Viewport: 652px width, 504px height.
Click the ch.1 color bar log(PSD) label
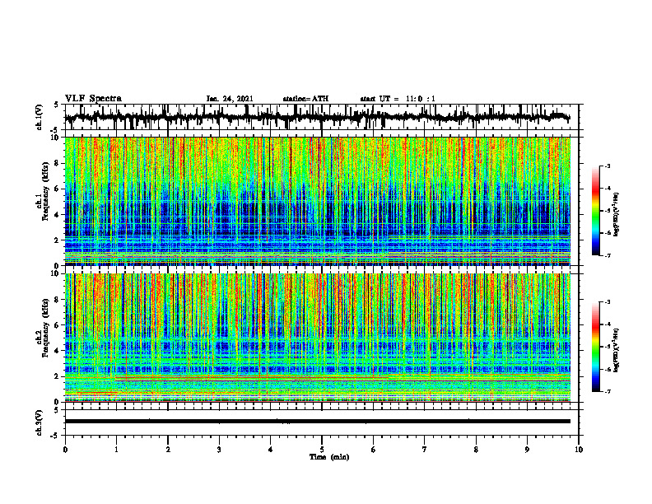tap(617, 215)
